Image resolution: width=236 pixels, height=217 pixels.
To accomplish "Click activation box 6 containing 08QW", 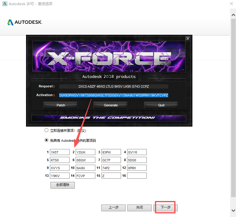I will pyautogui.click(x=86, y=160).
